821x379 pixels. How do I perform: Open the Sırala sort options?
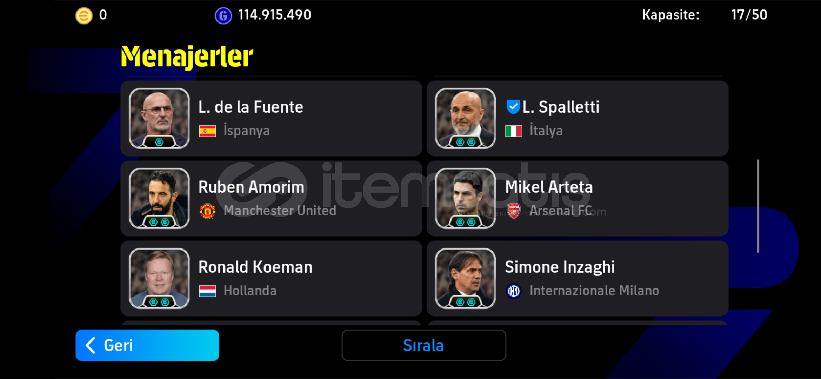(x=424, y=345)
